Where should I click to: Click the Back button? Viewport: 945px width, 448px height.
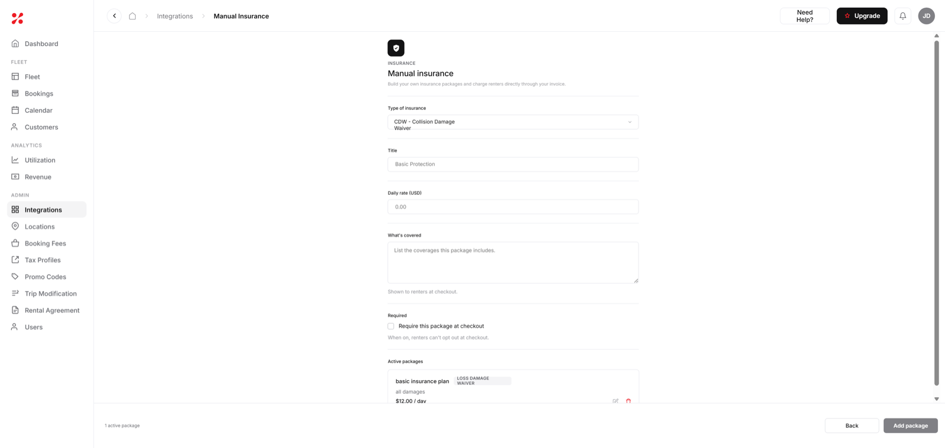[852, 426]
